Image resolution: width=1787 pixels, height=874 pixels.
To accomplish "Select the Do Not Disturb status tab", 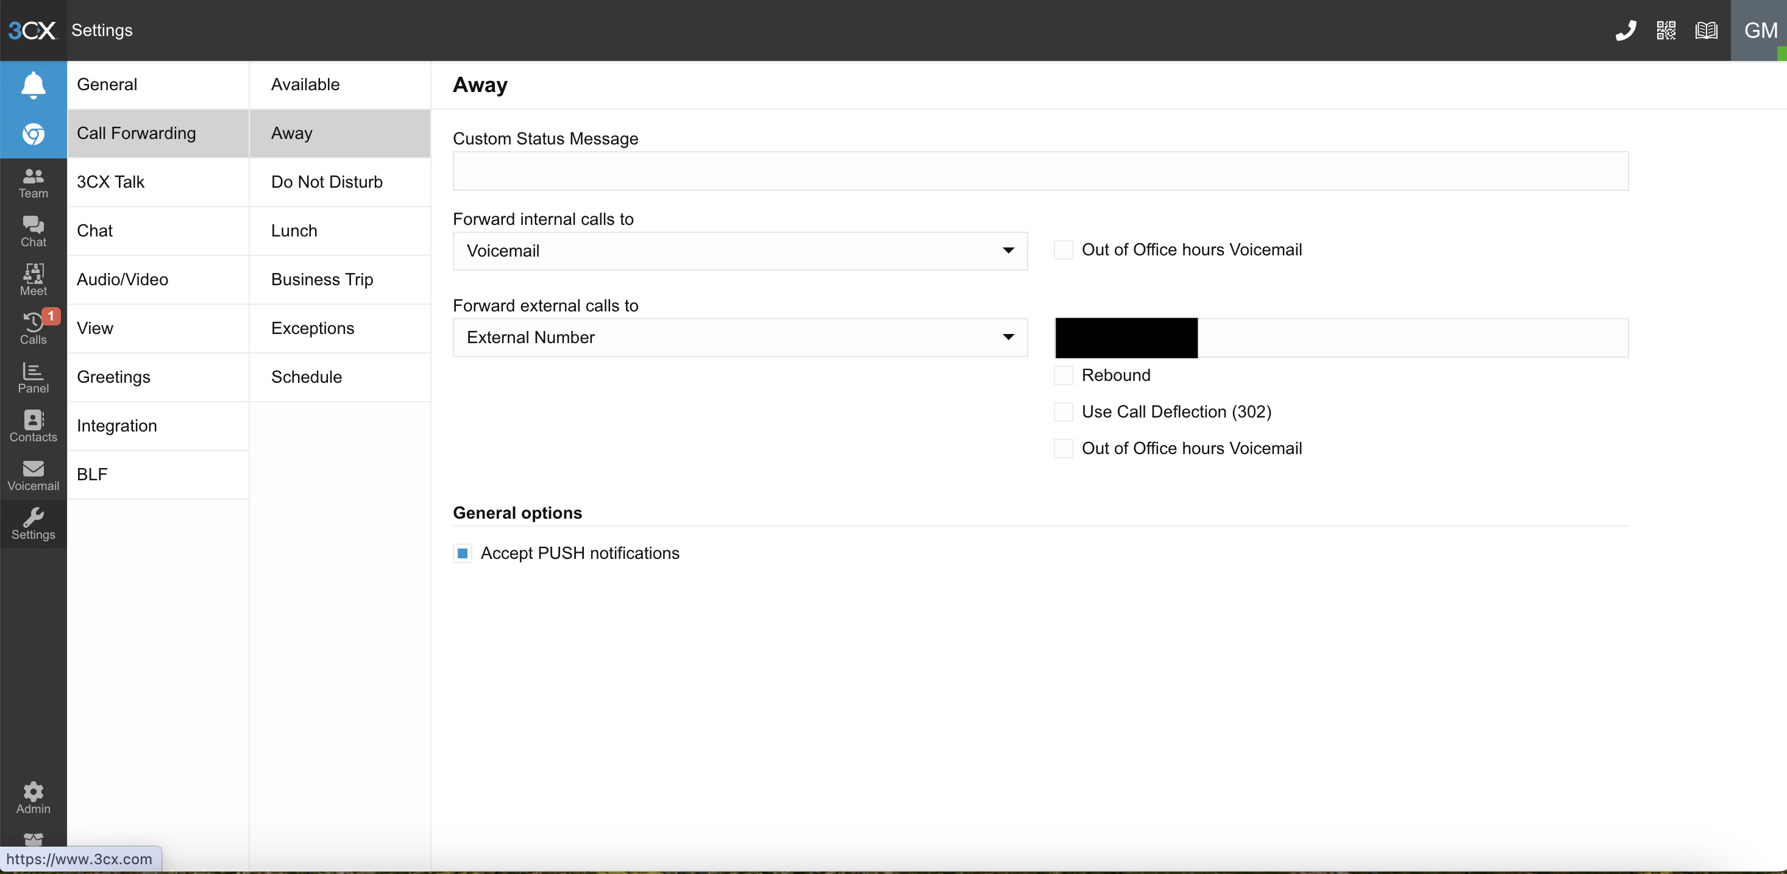I will coord(327,182).
